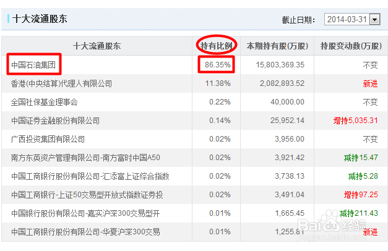388x251 pixels.
Task: Select the 25,952.14 shares cell
Action: point(287,121)
